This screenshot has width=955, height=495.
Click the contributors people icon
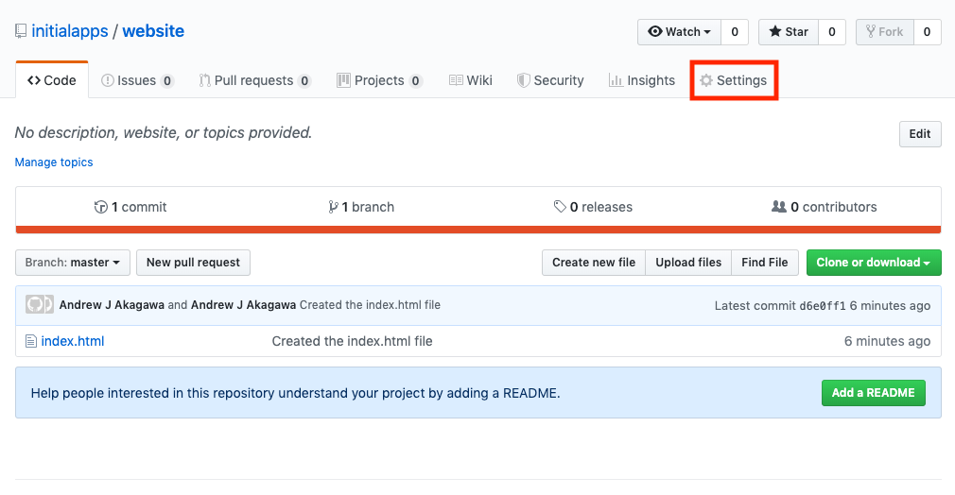pyautogui.click(x=778, y=206)
